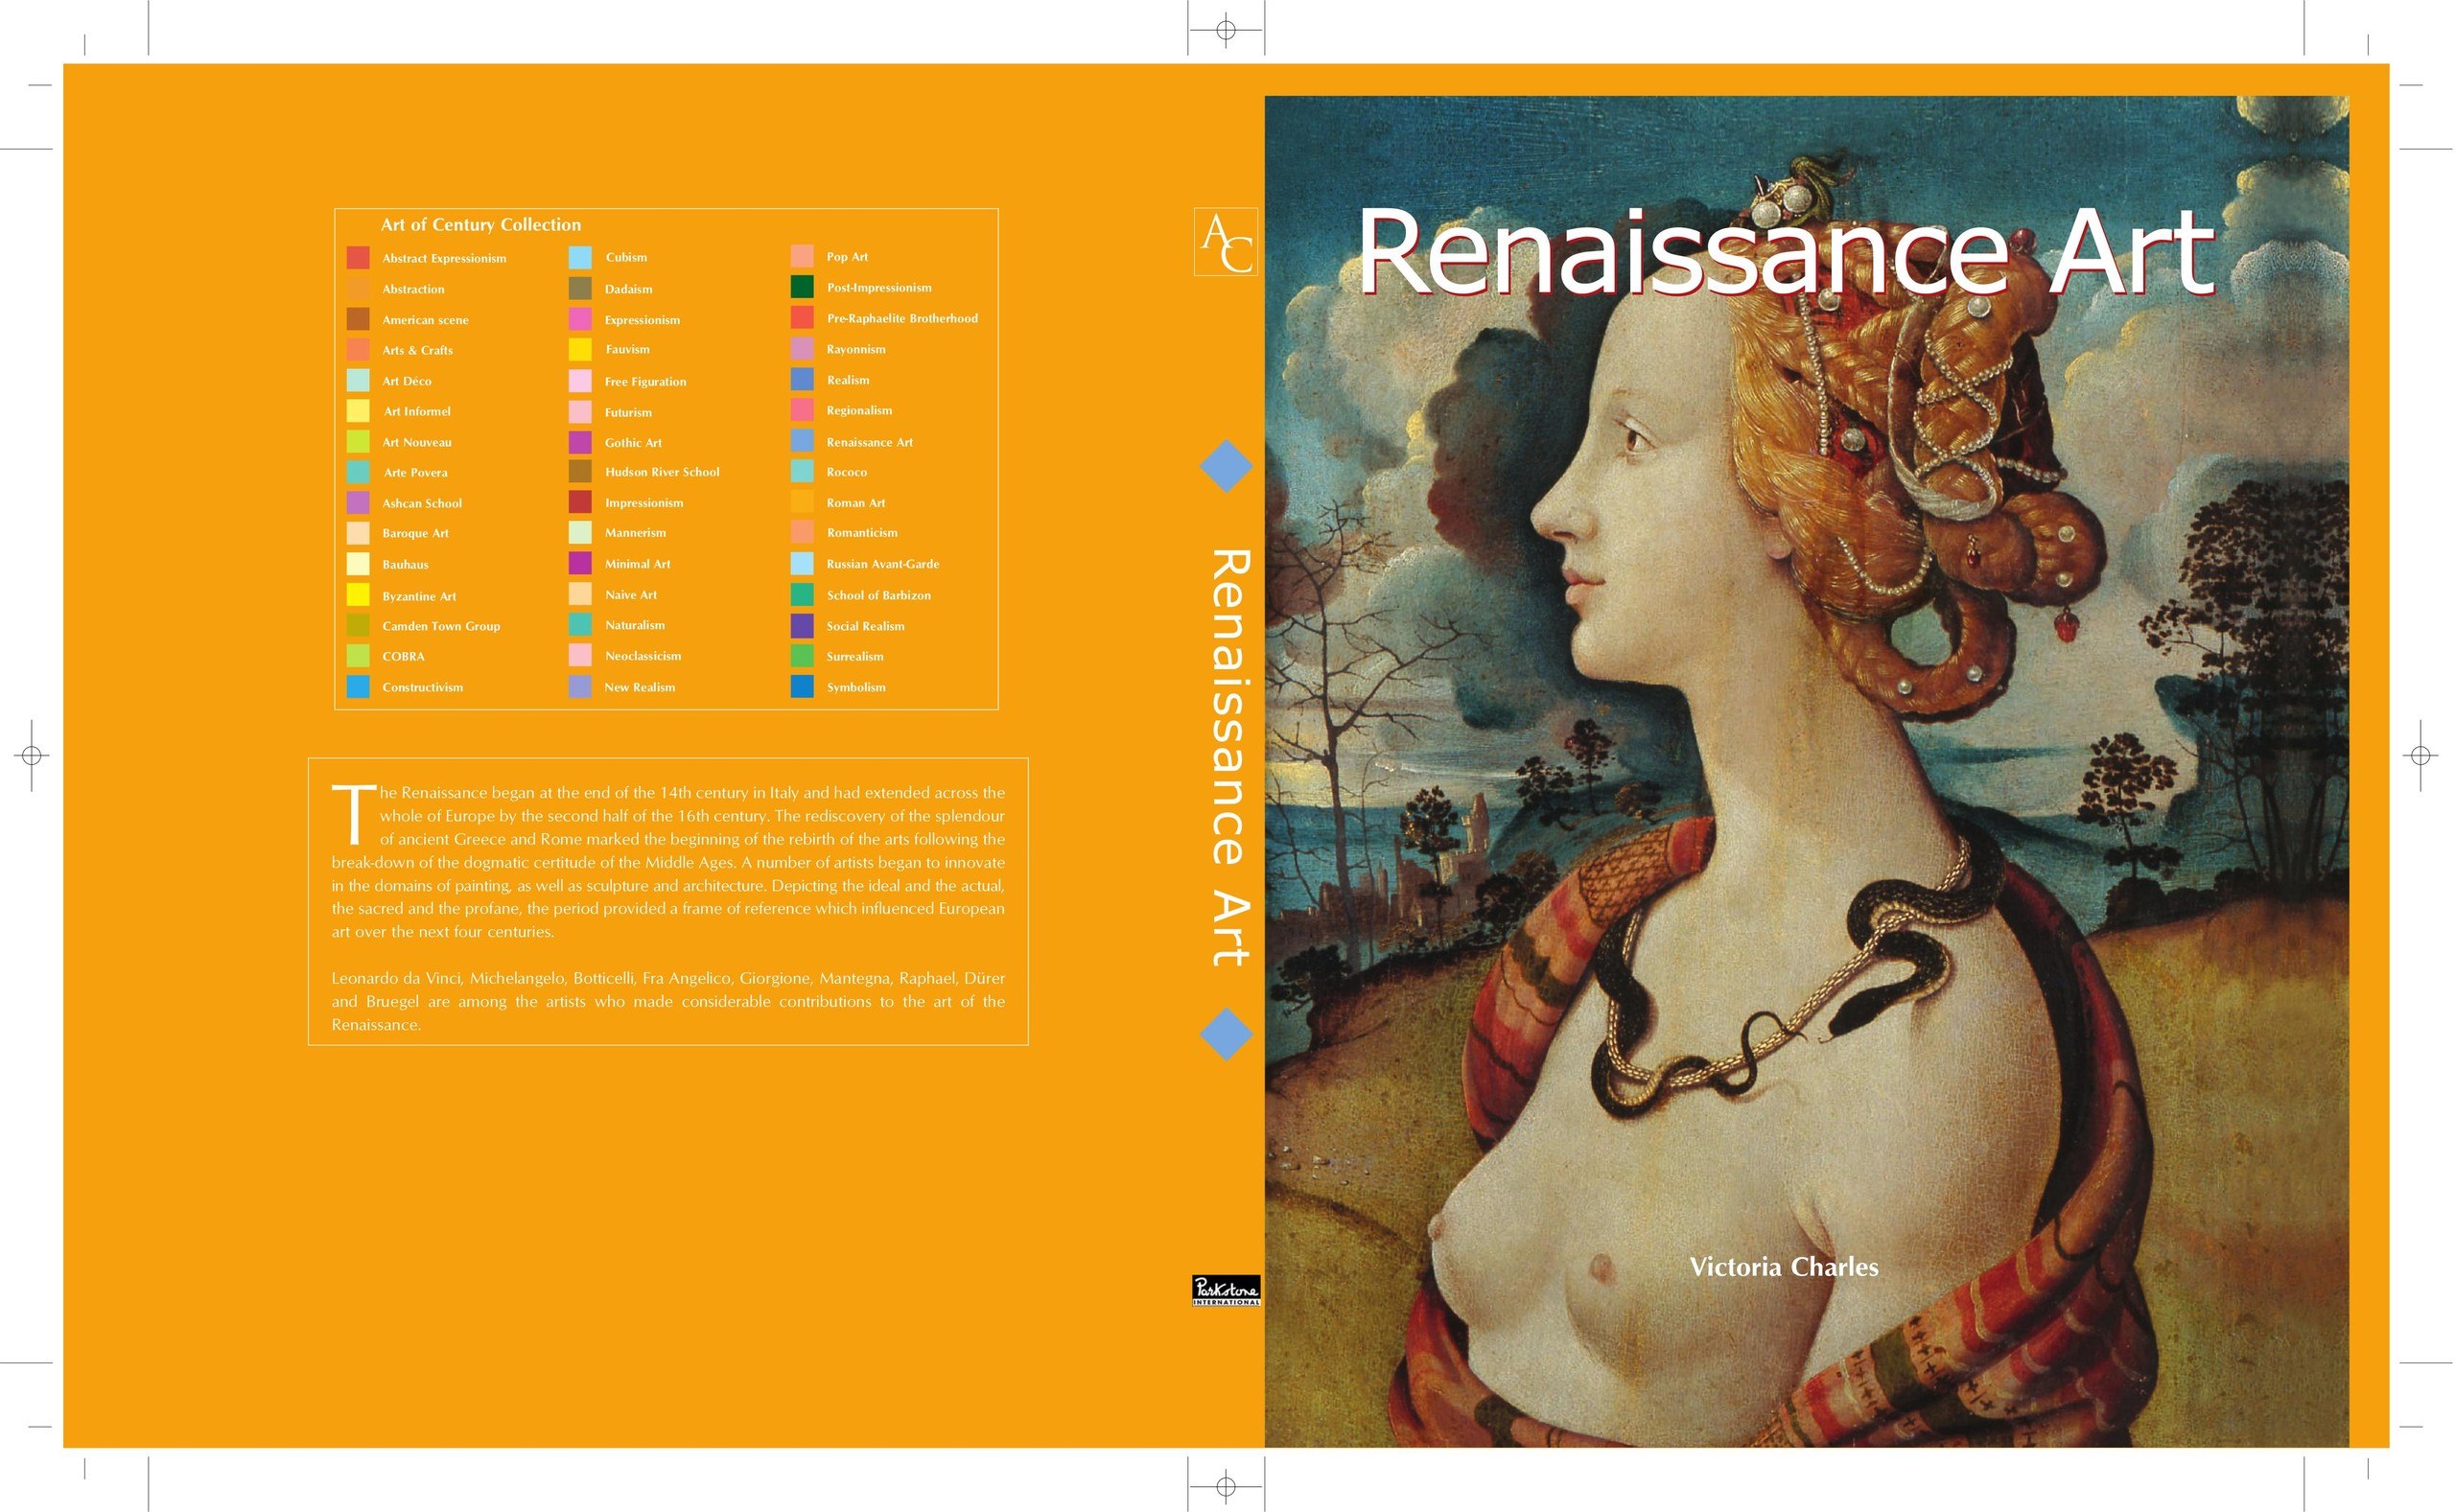Image resolution: width=2455 pixels, height=1512 pixels.
Task: Click the 'Rococo' label
Action: [846, 472]
